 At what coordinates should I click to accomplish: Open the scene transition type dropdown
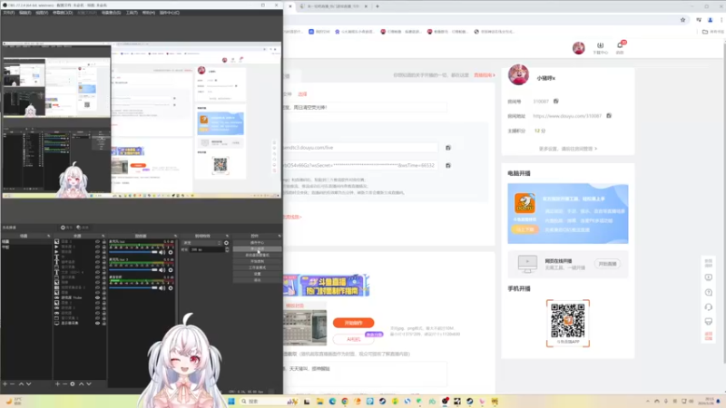click(x=201, y=243)
